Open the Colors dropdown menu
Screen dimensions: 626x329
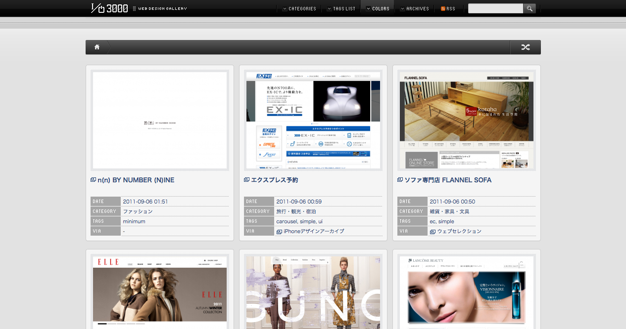coord(378,9)
